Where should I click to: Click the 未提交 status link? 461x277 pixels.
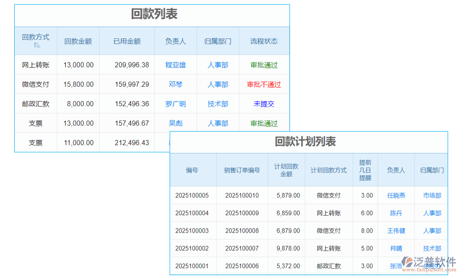[264, 103]
